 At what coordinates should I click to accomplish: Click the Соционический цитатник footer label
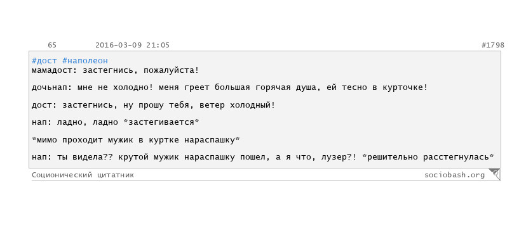[83, 175]
